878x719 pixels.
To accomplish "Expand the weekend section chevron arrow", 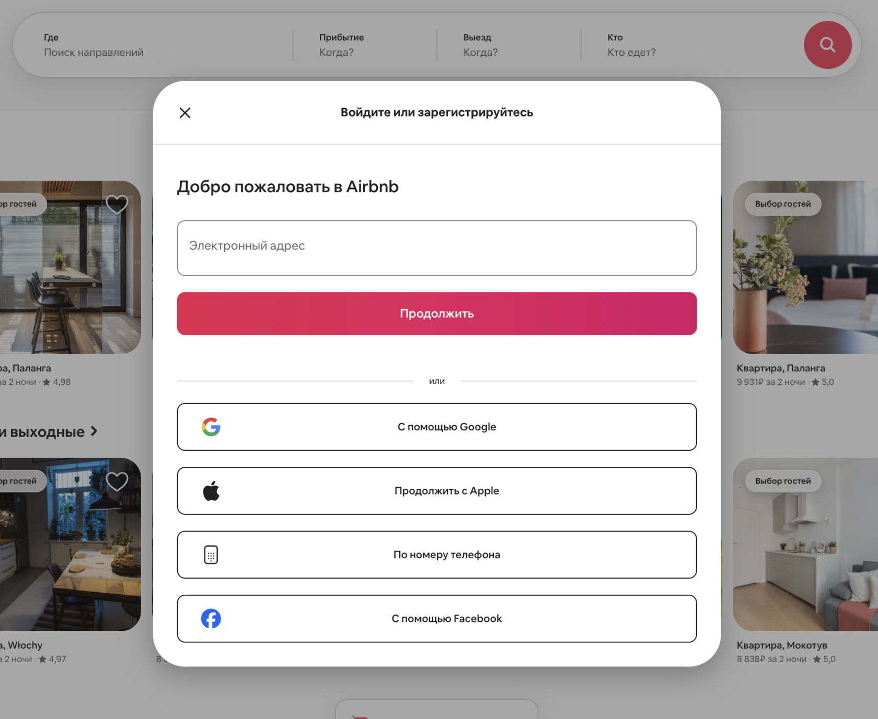I will tap(94, 431).
